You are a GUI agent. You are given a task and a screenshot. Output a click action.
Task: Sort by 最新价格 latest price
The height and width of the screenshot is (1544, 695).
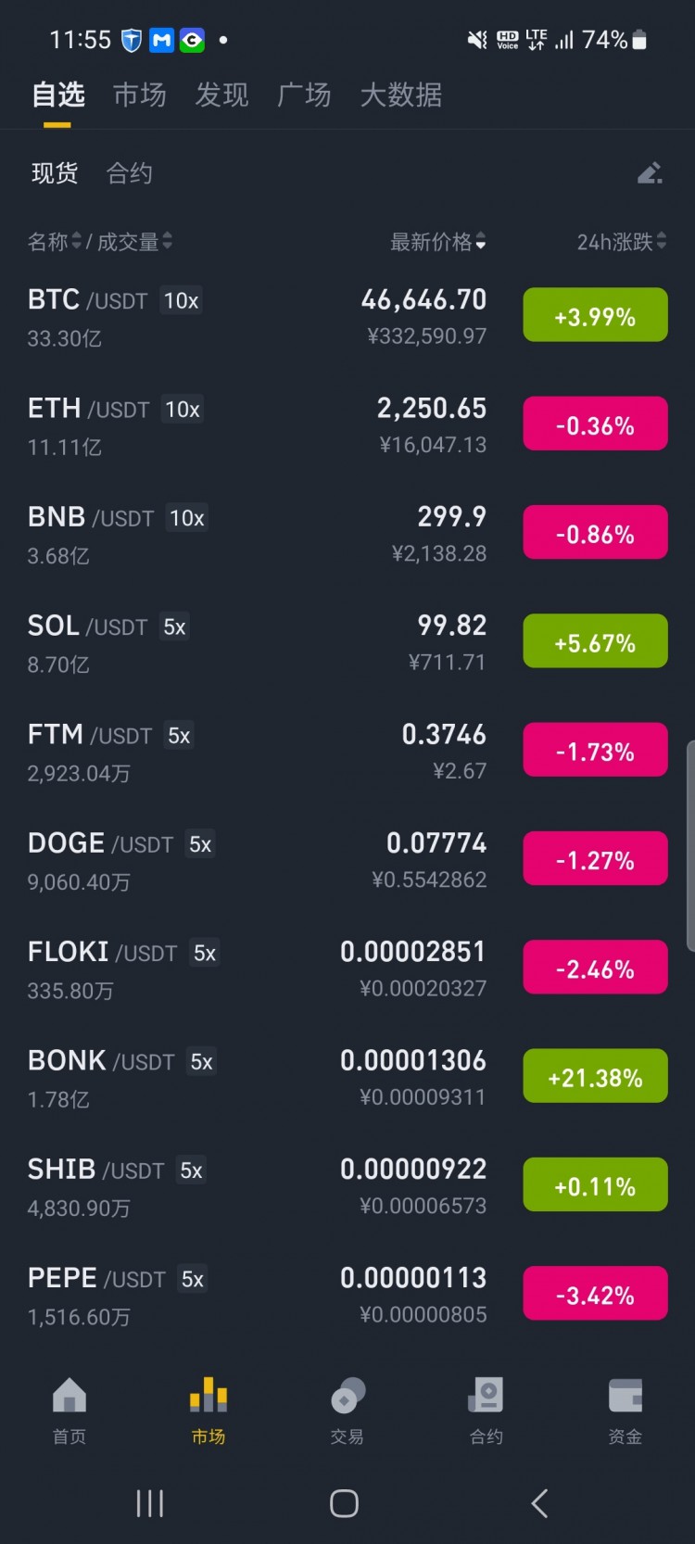438,242
